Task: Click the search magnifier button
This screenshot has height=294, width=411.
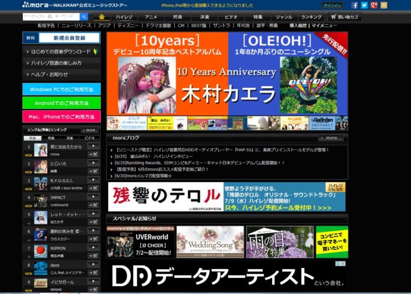Action: tap(84, 17)
